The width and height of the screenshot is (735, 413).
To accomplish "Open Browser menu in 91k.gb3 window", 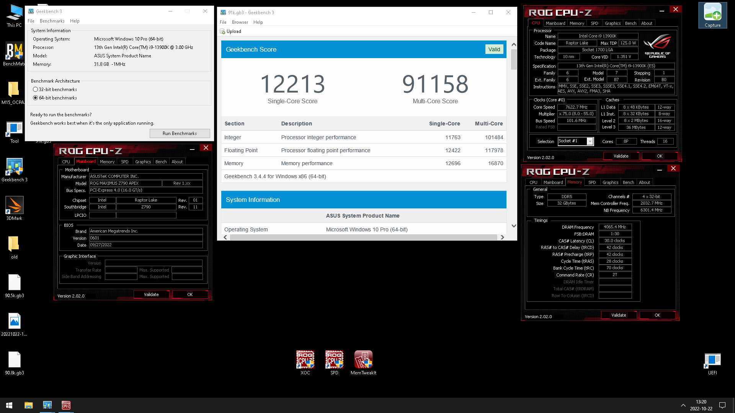I will 240,22.
